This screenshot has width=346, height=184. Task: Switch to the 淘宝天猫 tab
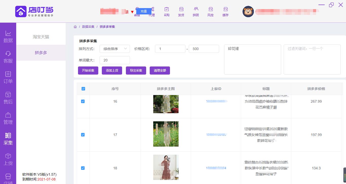pyautogui.click(x=41, y=37)
